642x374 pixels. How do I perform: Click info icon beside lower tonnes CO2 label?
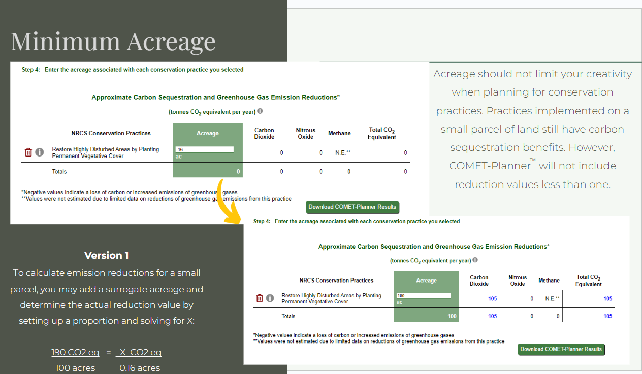(x=475, y=260)
